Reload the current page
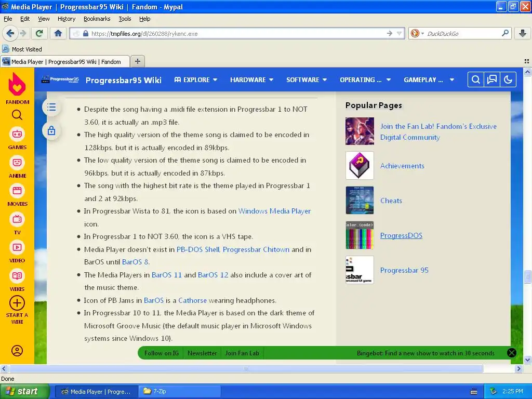This screenshot has width=532, height=399. (x=39, y=33)
